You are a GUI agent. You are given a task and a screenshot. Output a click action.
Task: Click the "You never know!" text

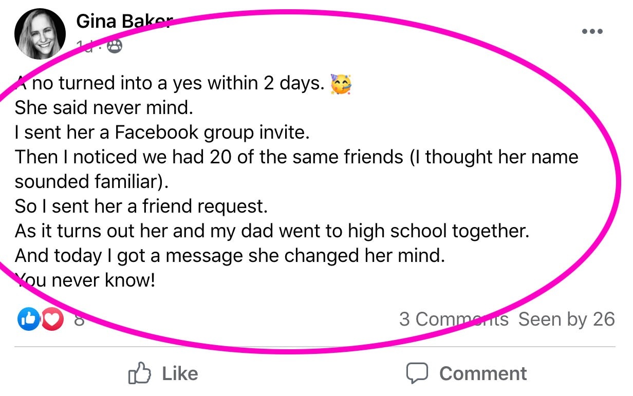85,280
